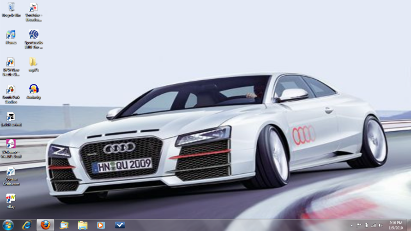This screenshot has width=411, height=231.
Task: Launch Windows Media Player from taskbar
Action: pos(101,225)
